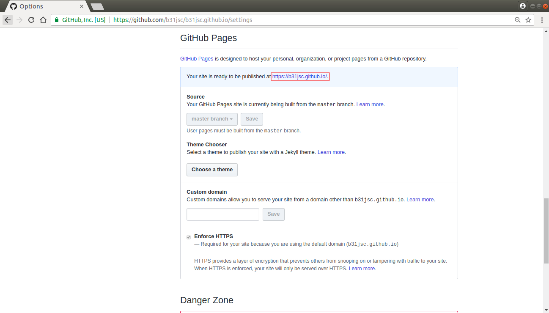The image size is (549, 313).
Task: Click the GitHub octocat favicon on the tab
Action: coord(13,6)
